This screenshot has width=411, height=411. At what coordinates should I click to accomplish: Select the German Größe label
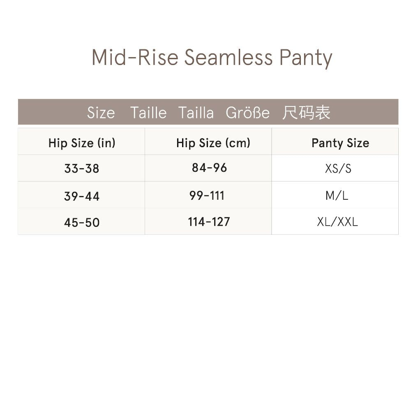[x=248, y=113]
